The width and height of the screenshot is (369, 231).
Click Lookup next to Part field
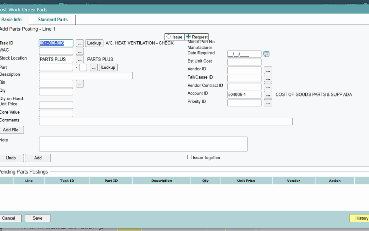pyautogui.click(x=108, y=68)
